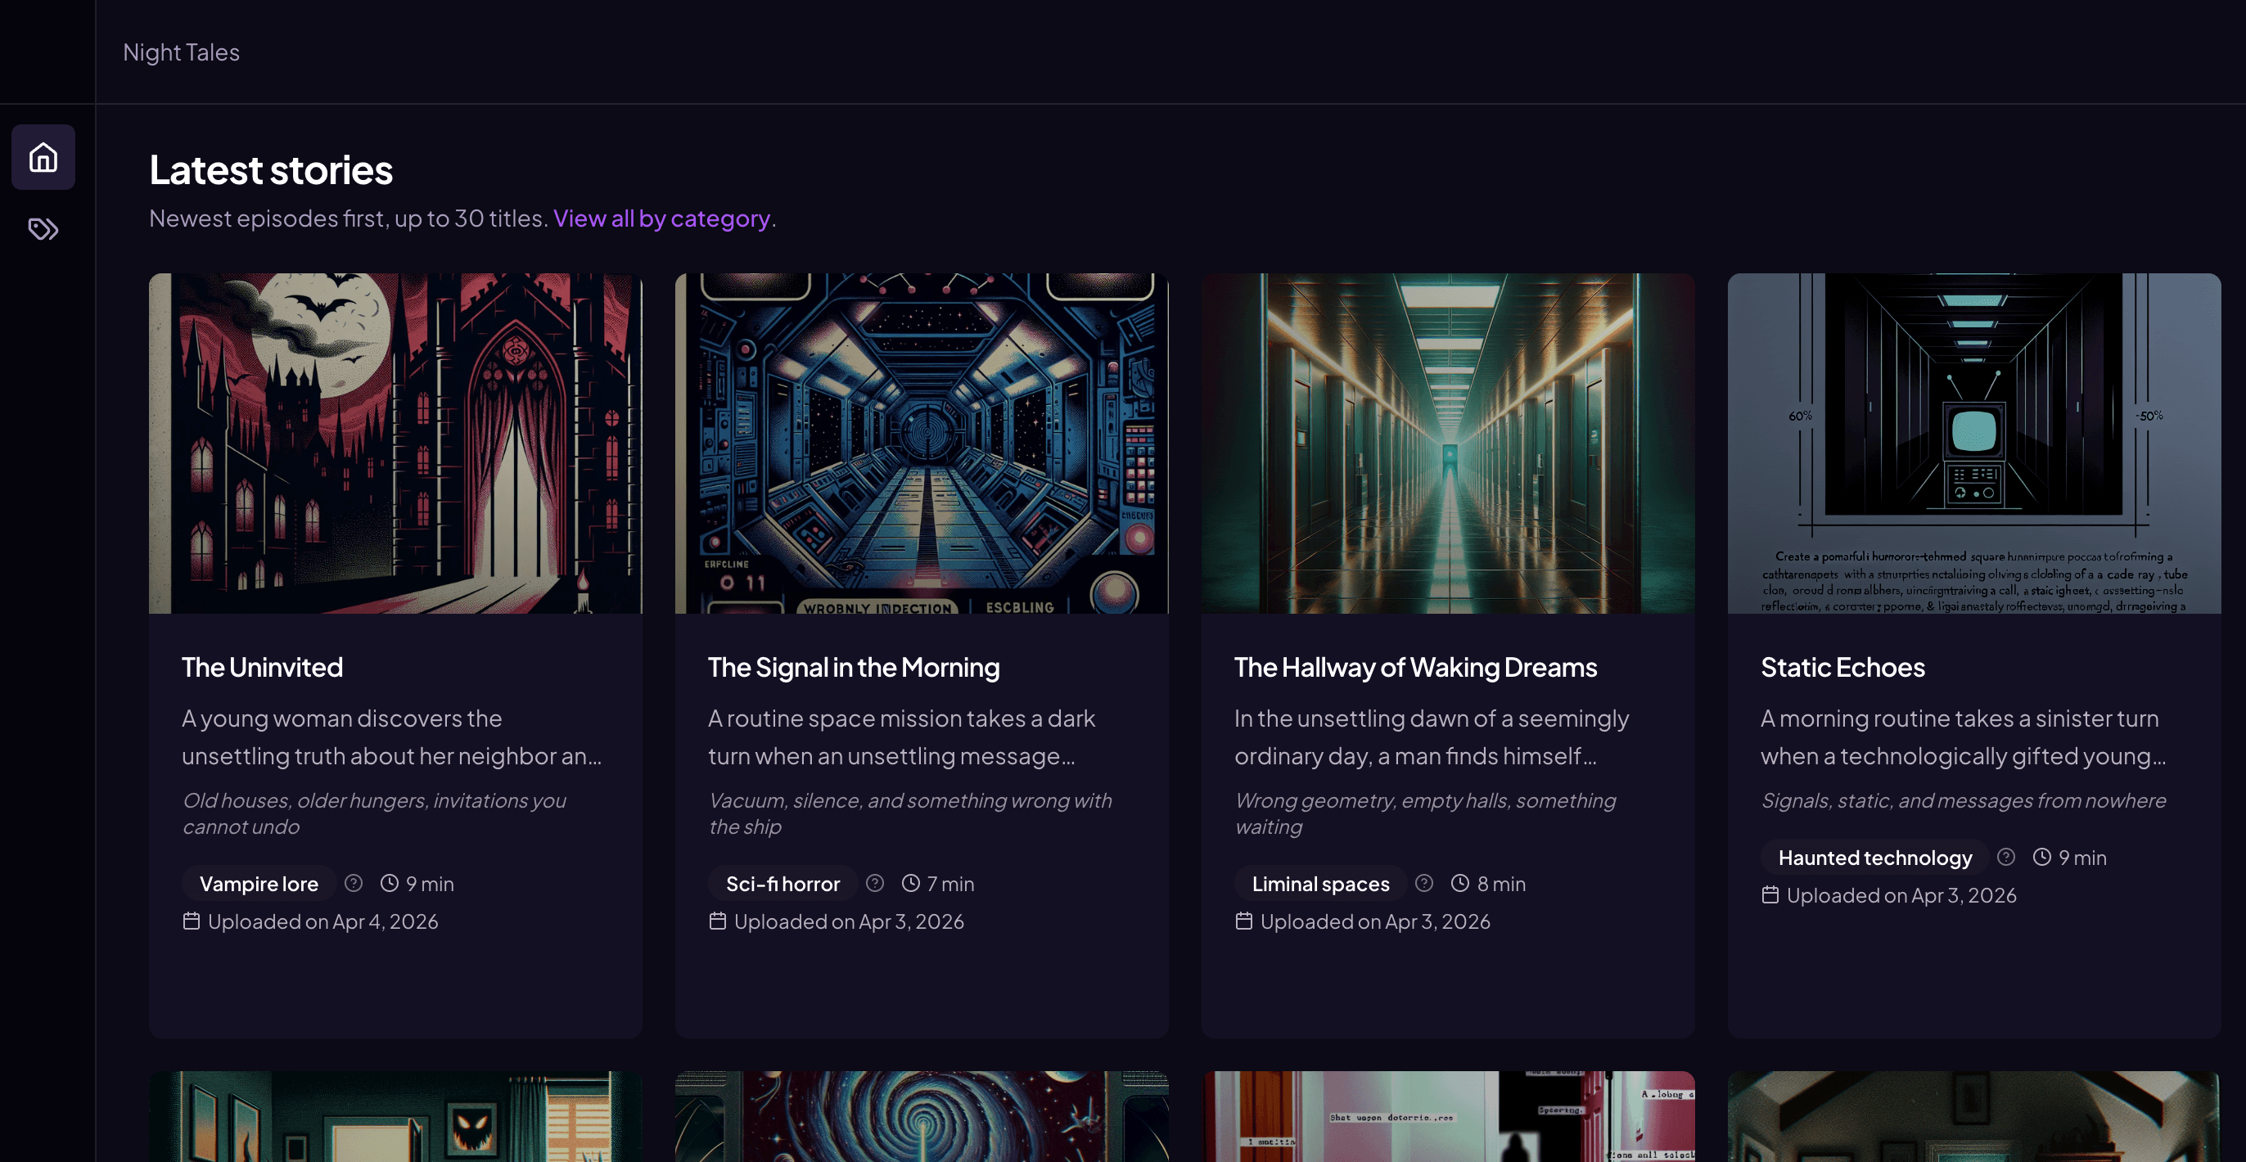The width and height of the screenshot is (2246, 1162).
Task: Click clock icon on Hallway of Waking Dreams
Action: pyautogui.click(x=1460, y=883)
